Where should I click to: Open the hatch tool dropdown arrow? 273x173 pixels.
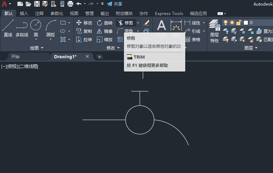pos(69,40)
